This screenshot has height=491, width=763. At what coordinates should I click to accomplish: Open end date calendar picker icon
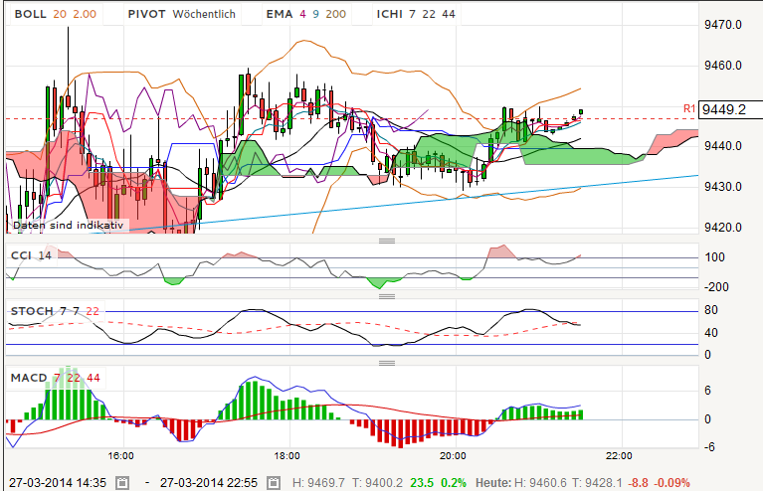click(274, 483)
